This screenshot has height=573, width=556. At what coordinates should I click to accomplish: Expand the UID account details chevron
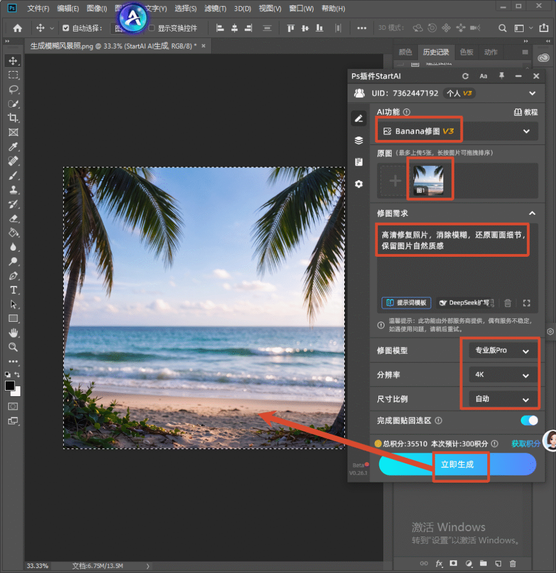[533, 93]
